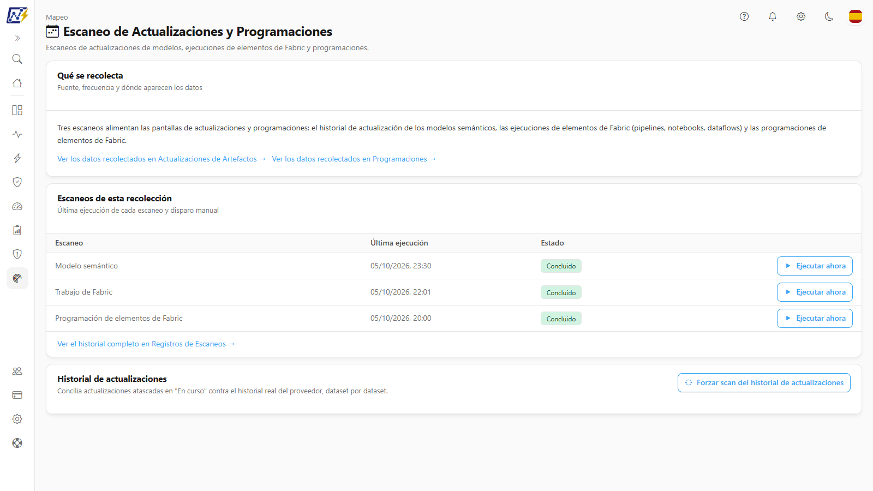Go to the home icon in the sidebar
Image resolution: width=873 pixels, height=491 pixels.
(x=17, y=83)
